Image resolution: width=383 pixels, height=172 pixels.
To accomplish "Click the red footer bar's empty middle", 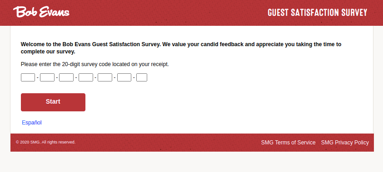I will [168, 143].
